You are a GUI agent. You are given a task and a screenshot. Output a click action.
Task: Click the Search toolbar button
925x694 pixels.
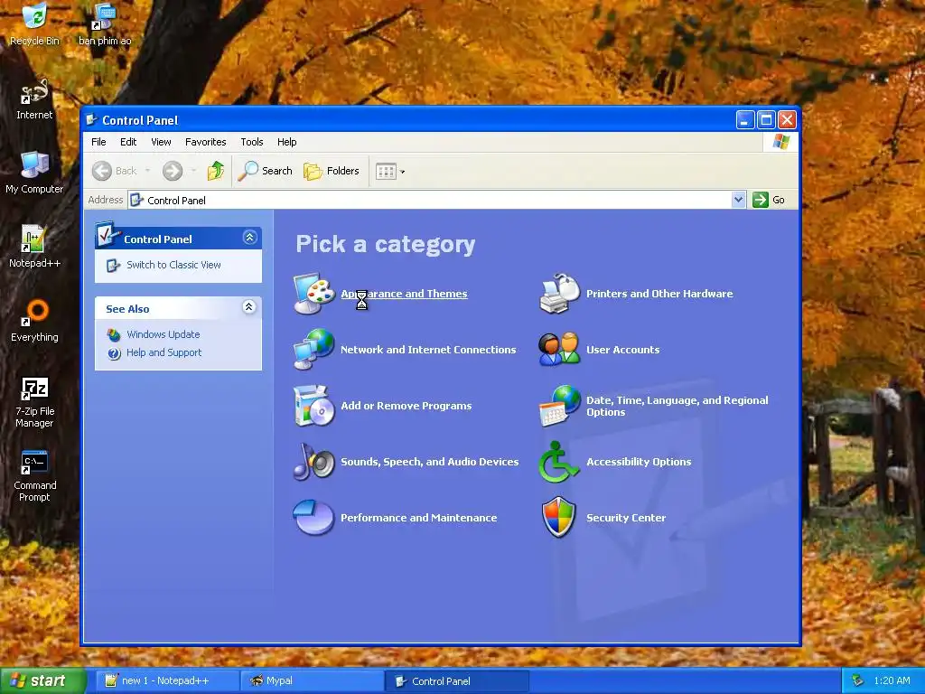point(266,171)
